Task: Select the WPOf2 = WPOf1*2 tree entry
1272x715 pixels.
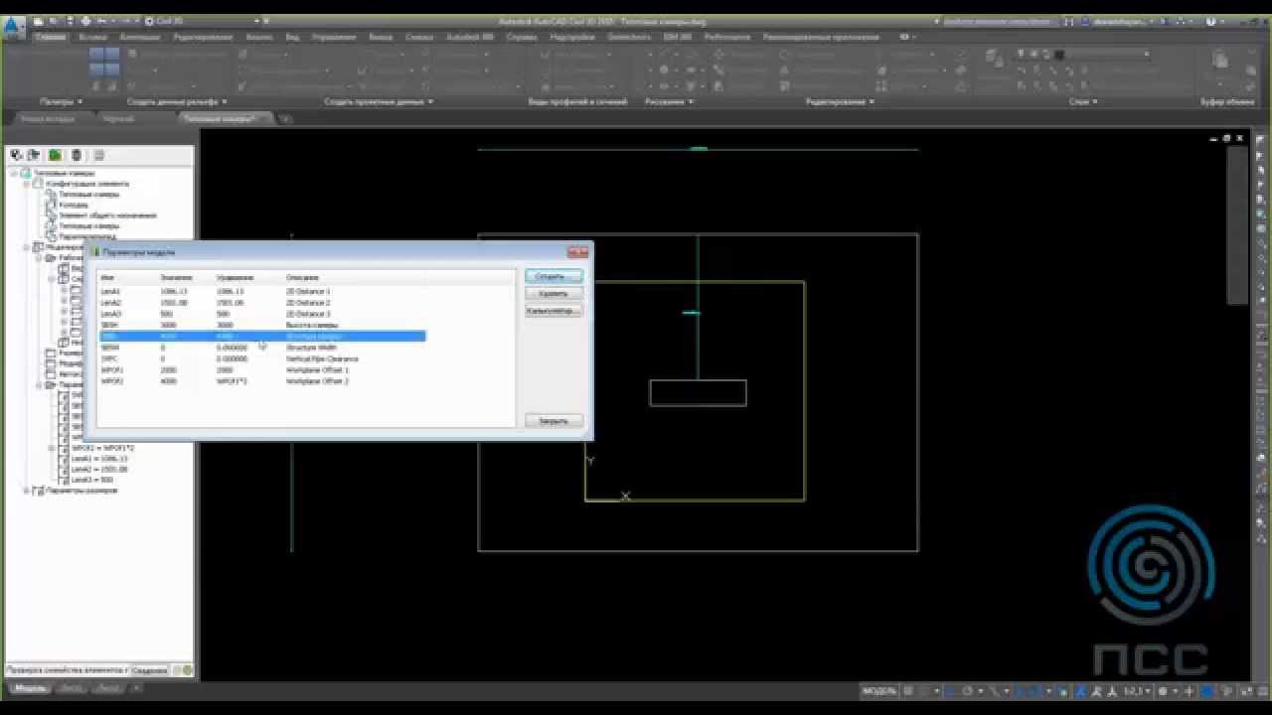Action: point(102,448)
